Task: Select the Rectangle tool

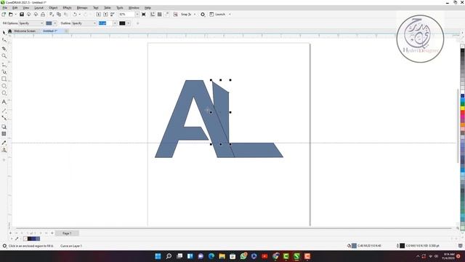Action: pyautogui.click(x=4, y=79)
